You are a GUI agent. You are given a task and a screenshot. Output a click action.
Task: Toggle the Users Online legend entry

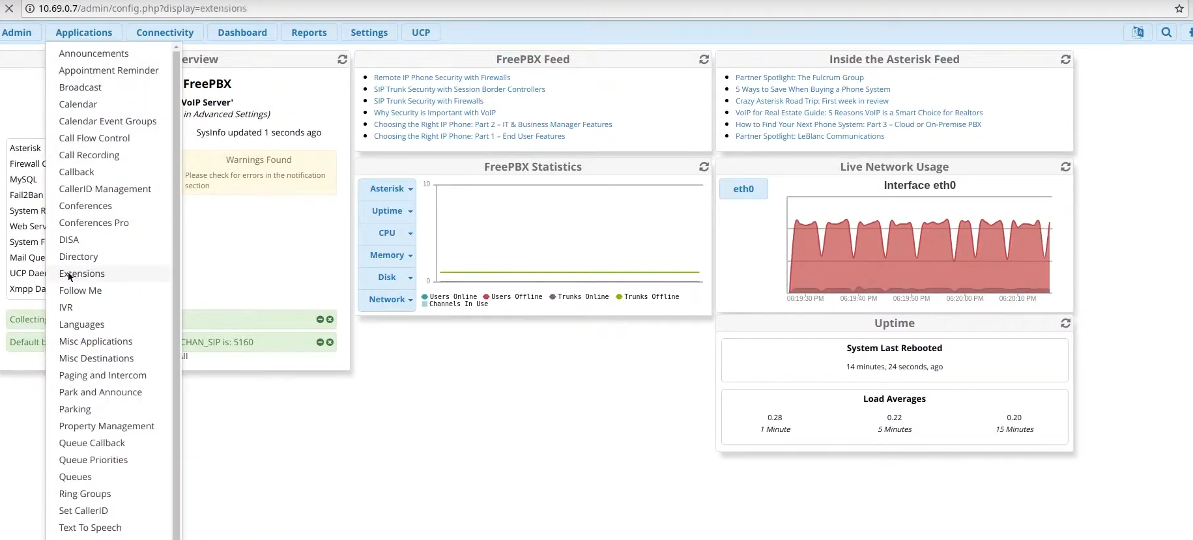click(450, 296)
